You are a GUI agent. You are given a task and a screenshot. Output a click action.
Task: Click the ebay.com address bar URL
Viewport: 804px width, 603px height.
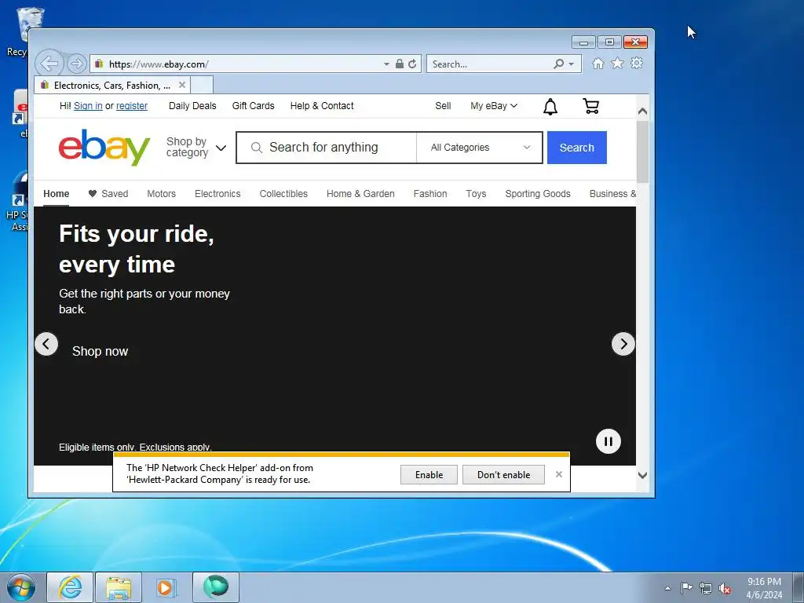click(x=159, y=64)
